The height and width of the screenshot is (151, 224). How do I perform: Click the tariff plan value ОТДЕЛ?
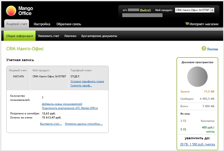pos(75,77)
